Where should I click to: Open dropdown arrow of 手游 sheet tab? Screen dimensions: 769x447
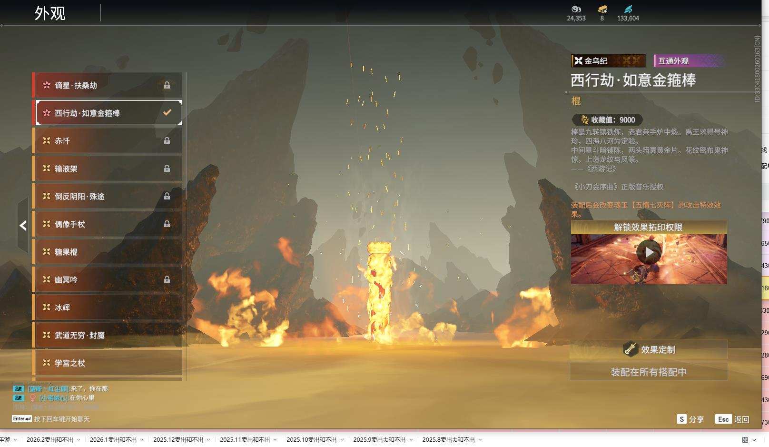(15, 440)
